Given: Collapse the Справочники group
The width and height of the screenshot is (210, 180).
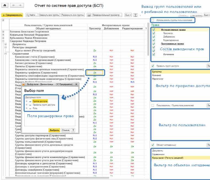Looking at the screenshot, I should click(x=6, y=54).
